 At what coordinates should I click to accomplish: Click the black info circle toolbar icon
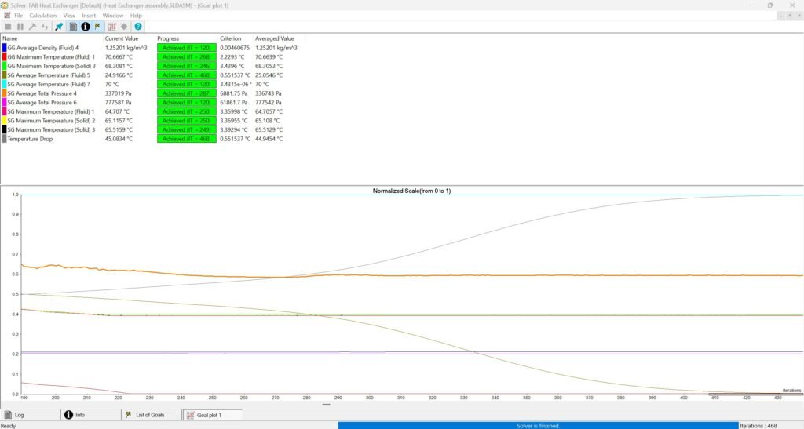tap(86, 26)
